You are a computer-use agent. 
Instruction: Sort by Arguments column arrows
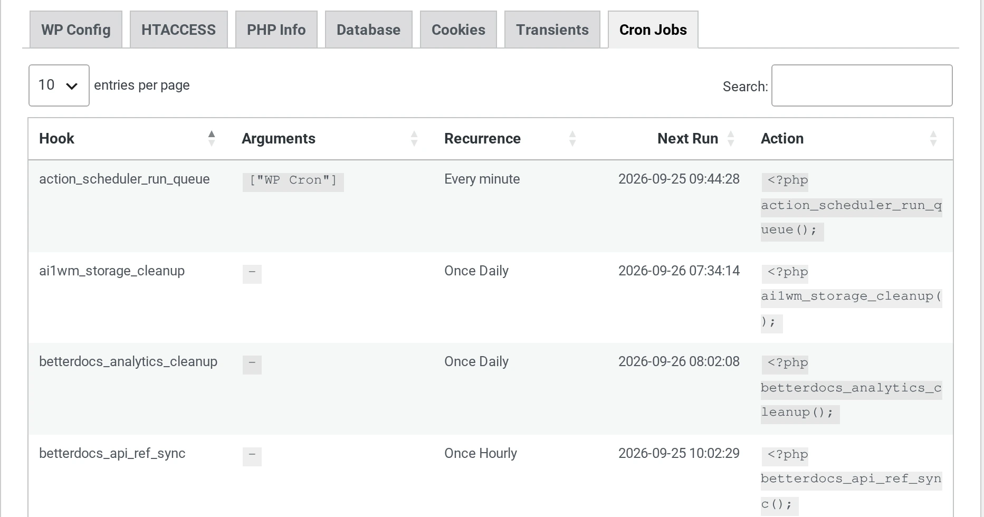pyautogui.click(x=414, y=138)
